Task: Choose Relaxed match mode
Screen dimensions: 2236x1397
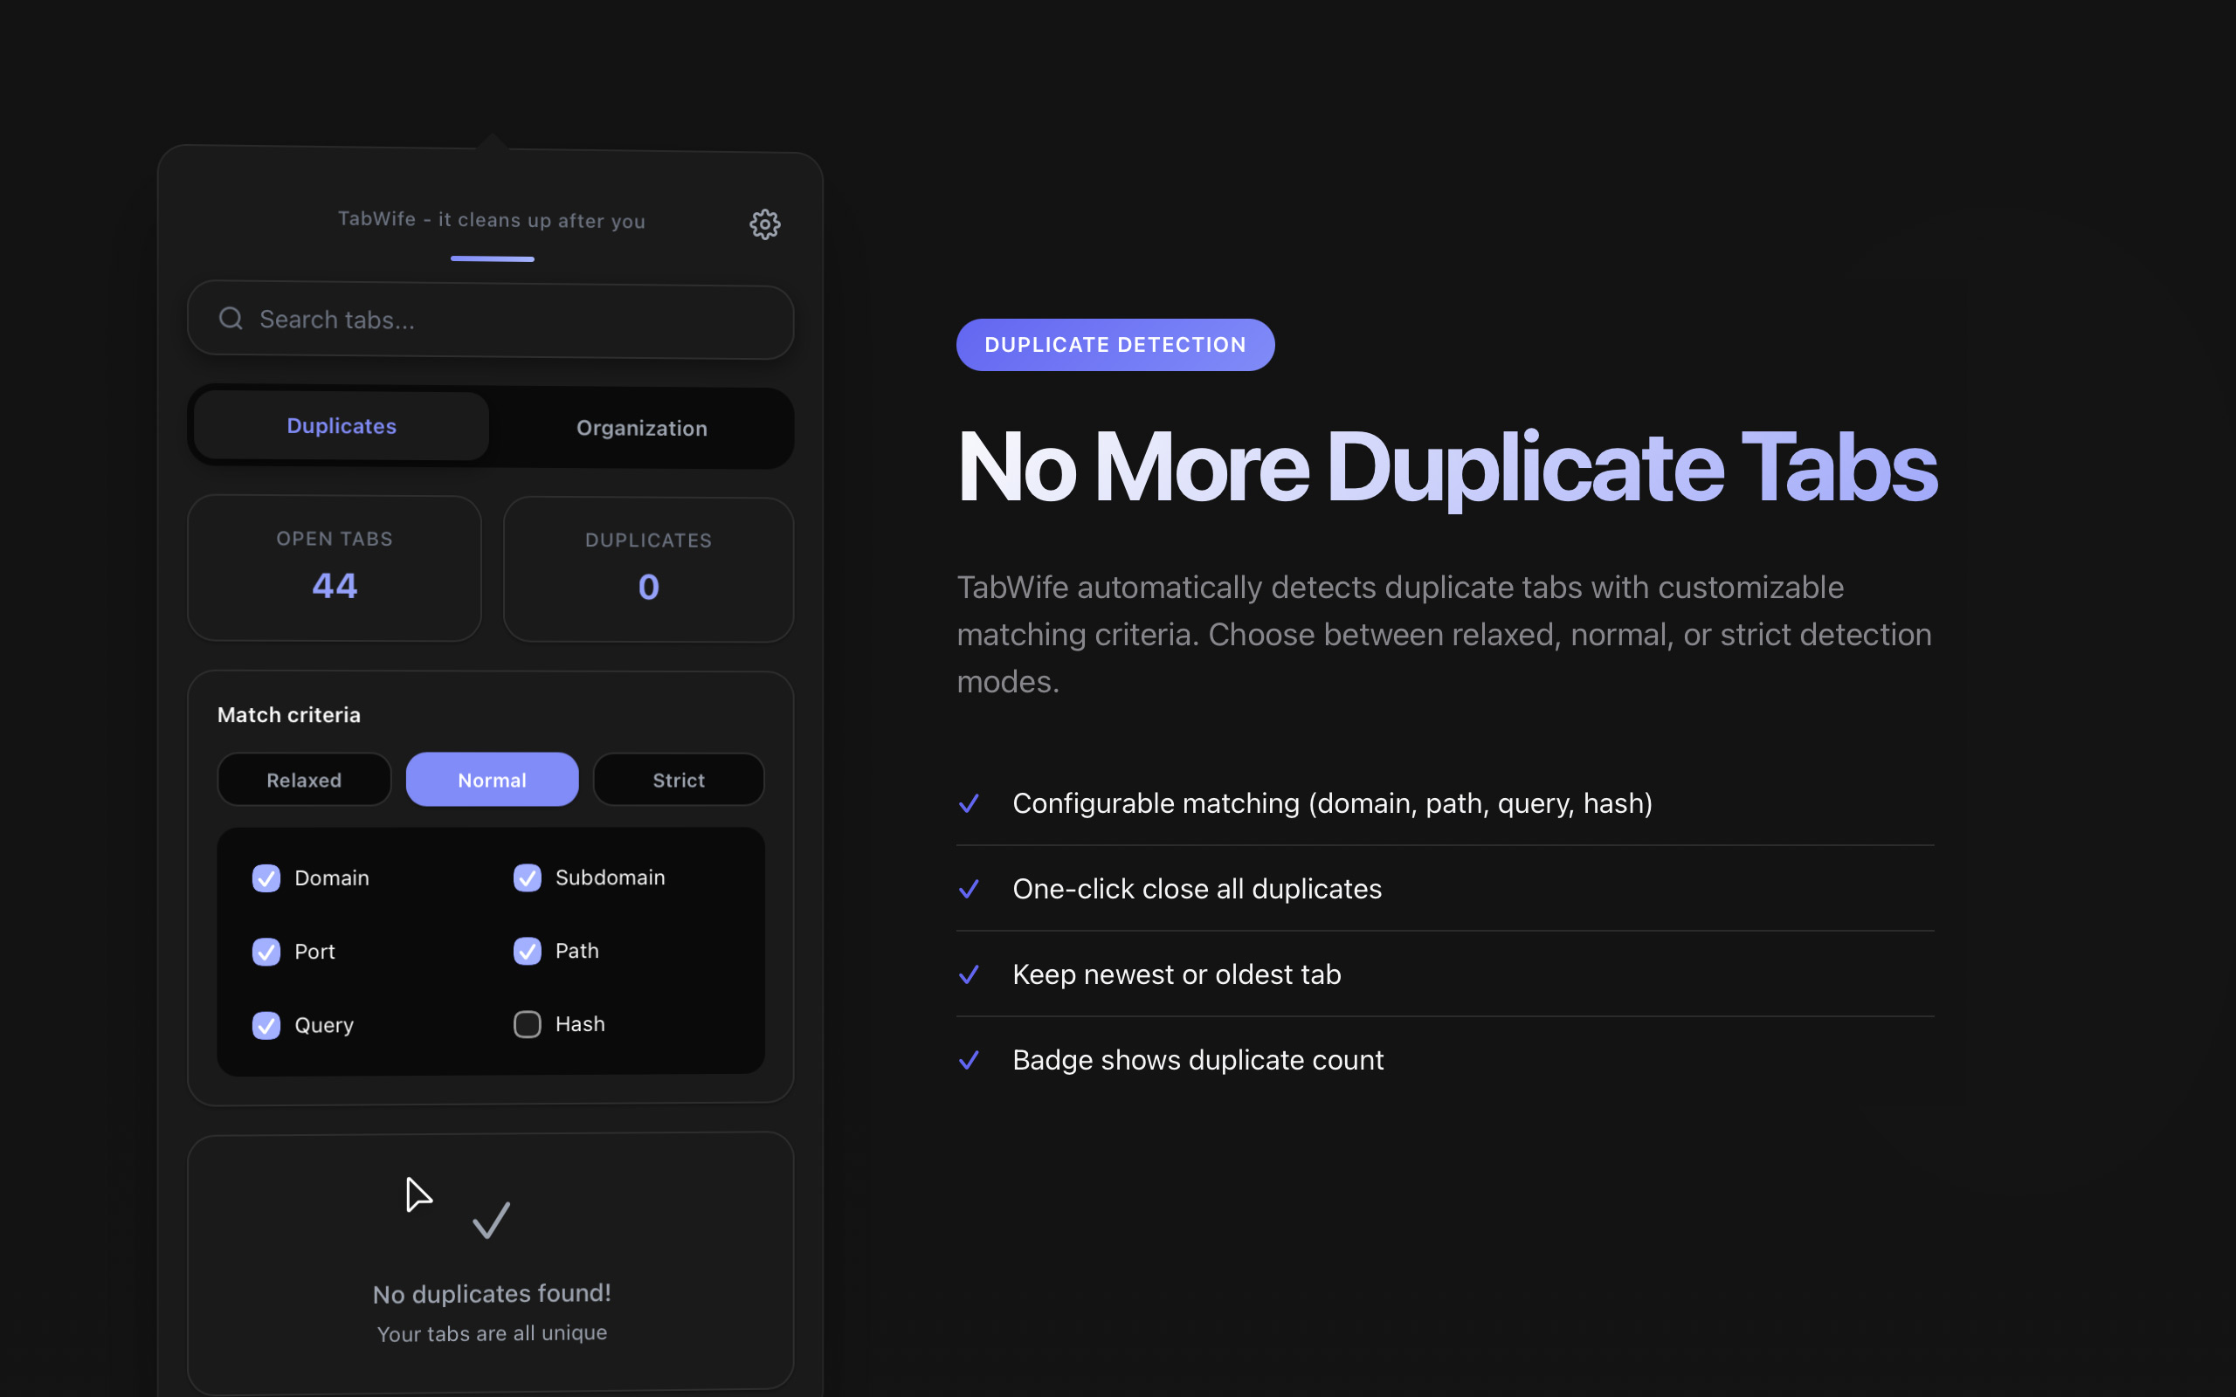Action: [x=304, y=780]
